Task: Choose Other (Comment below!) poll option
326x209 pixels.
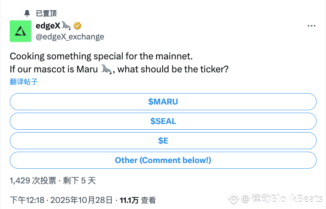Action: tap(163, 160)
